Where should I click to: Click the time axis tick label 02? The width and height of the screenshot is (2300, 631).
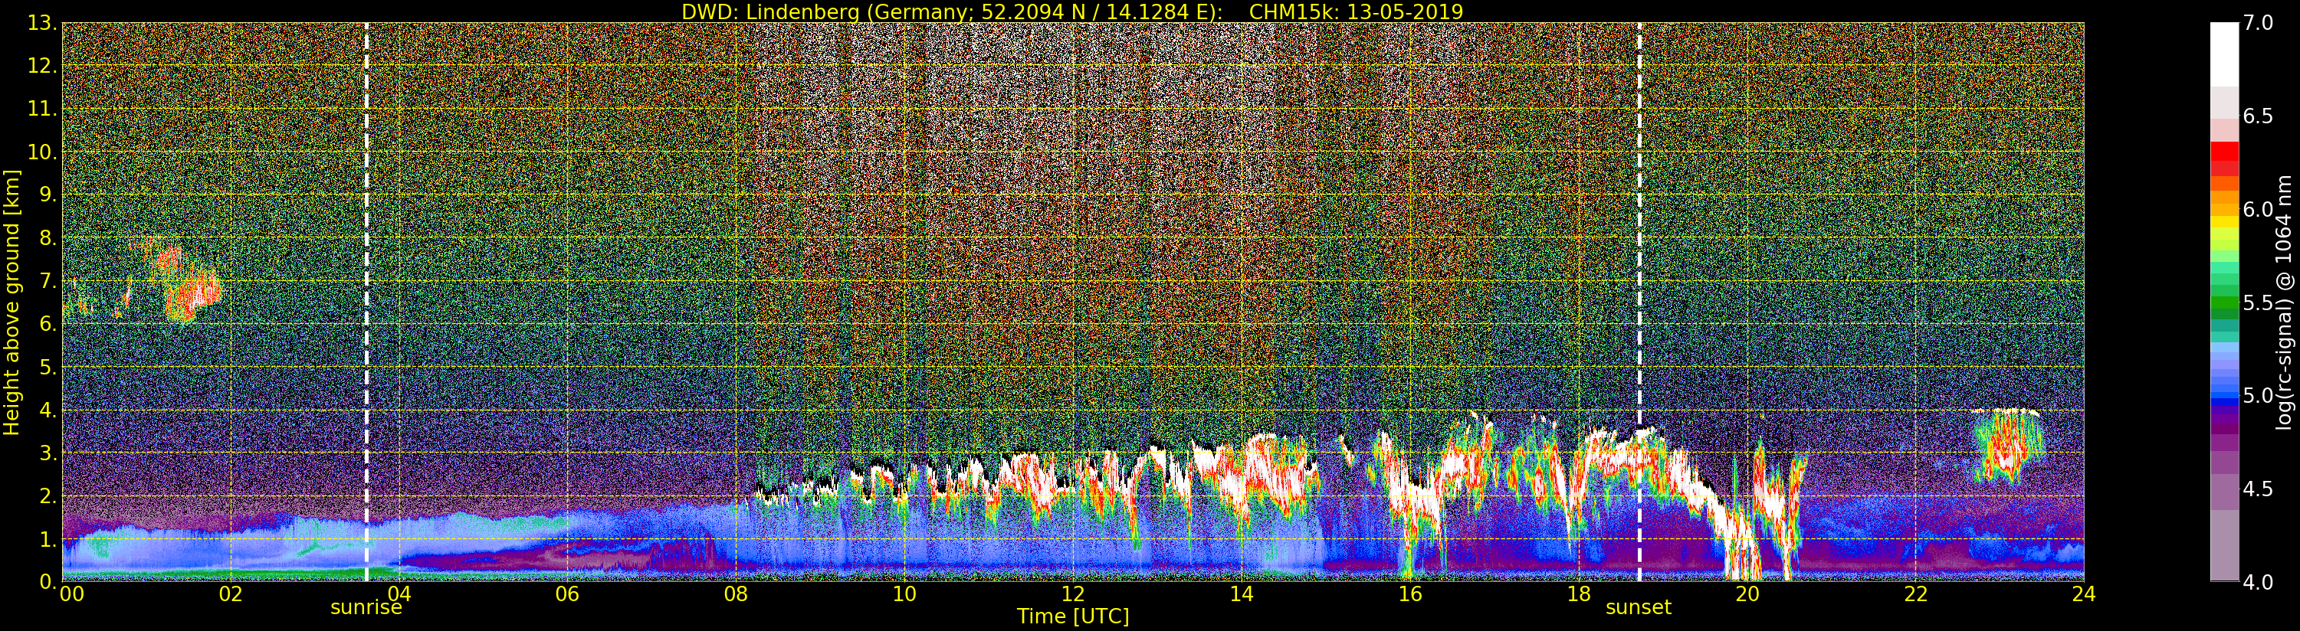pos(231,593)
